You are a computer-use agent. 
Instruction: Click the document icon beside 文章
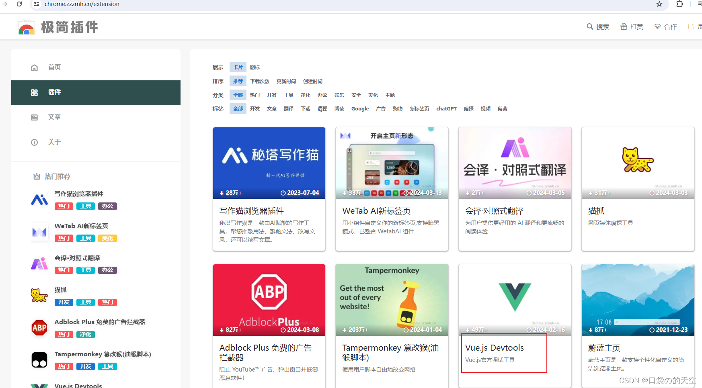(34, 117)
